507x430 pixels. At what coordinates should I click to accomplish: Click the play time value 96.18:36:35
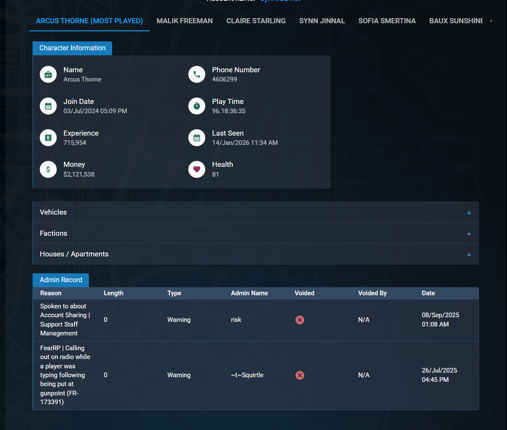pyautogui.click(x=229, y=111)
